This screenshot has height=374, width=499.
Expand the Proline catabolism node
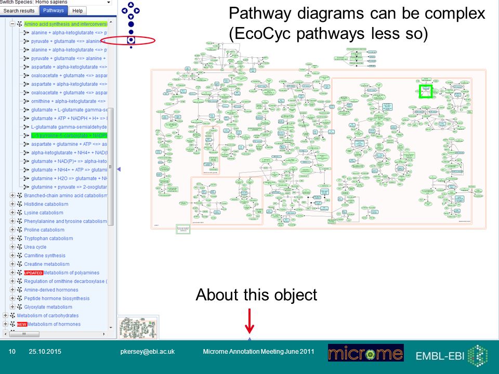pyautogui.click(x=12, y=230)
